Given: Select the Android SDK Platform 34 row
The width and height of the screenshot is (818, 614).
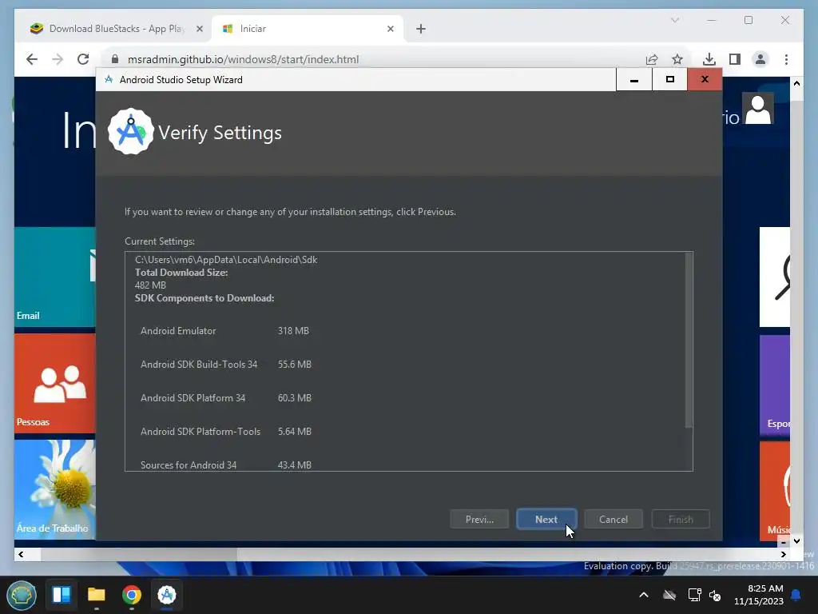Looking at the screenshot, I should tap(226, 397).
